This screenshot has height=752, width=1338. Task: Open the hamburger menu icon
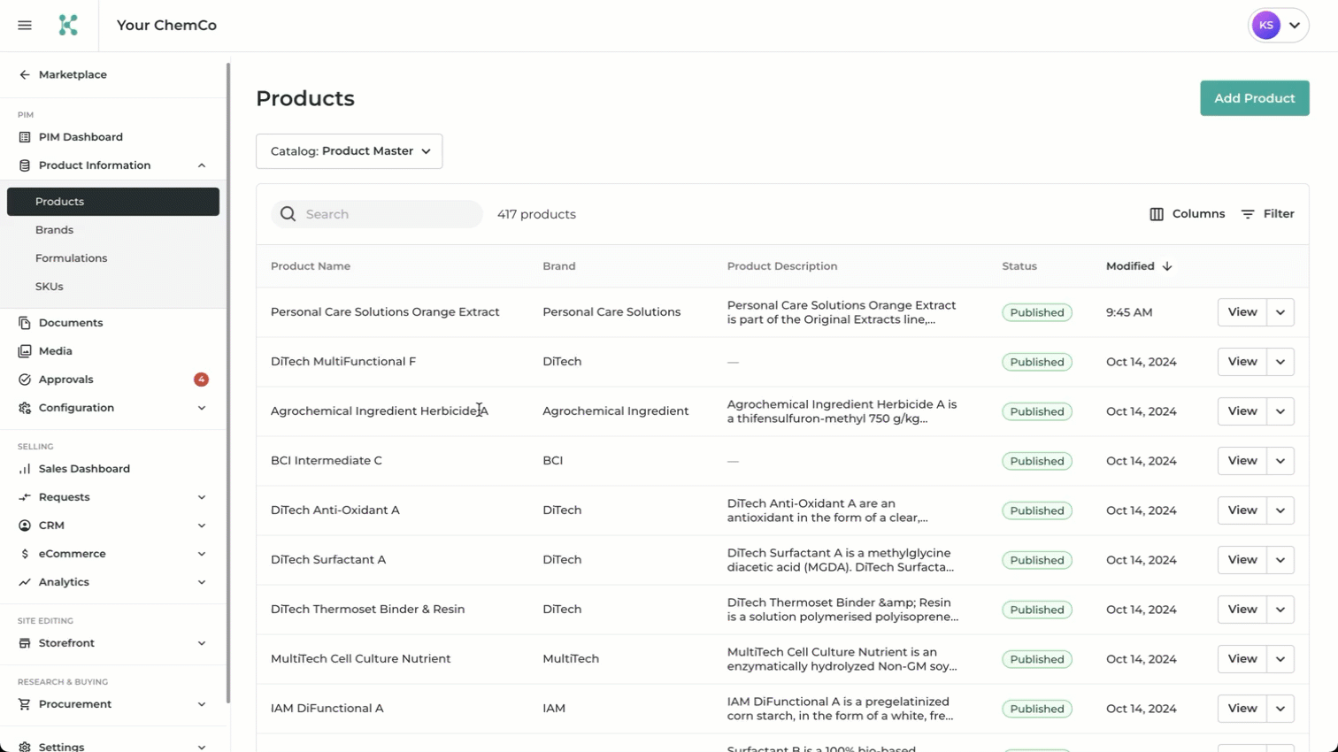(x=25, y=26)
